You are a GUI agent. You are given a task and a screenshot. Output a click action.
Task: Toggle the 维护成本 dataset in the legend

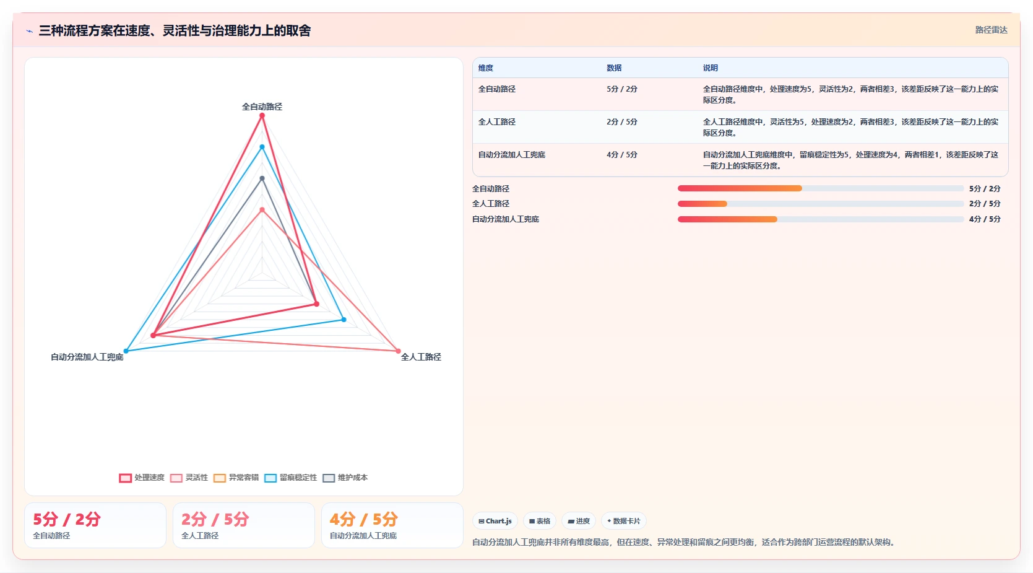coord(345,478)
